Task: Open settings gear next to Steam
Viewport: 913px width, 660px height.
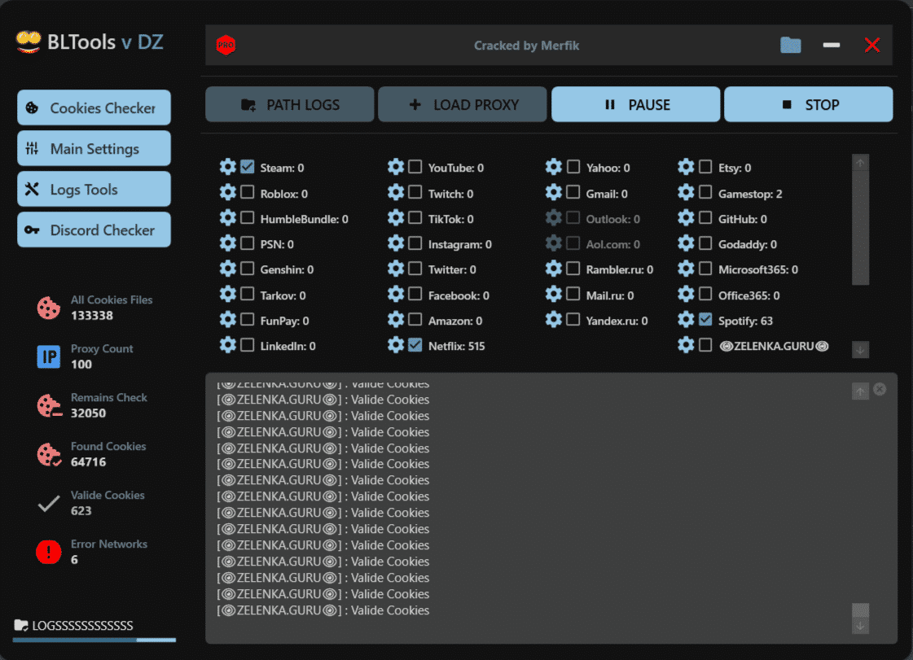Action: (228, 168)
